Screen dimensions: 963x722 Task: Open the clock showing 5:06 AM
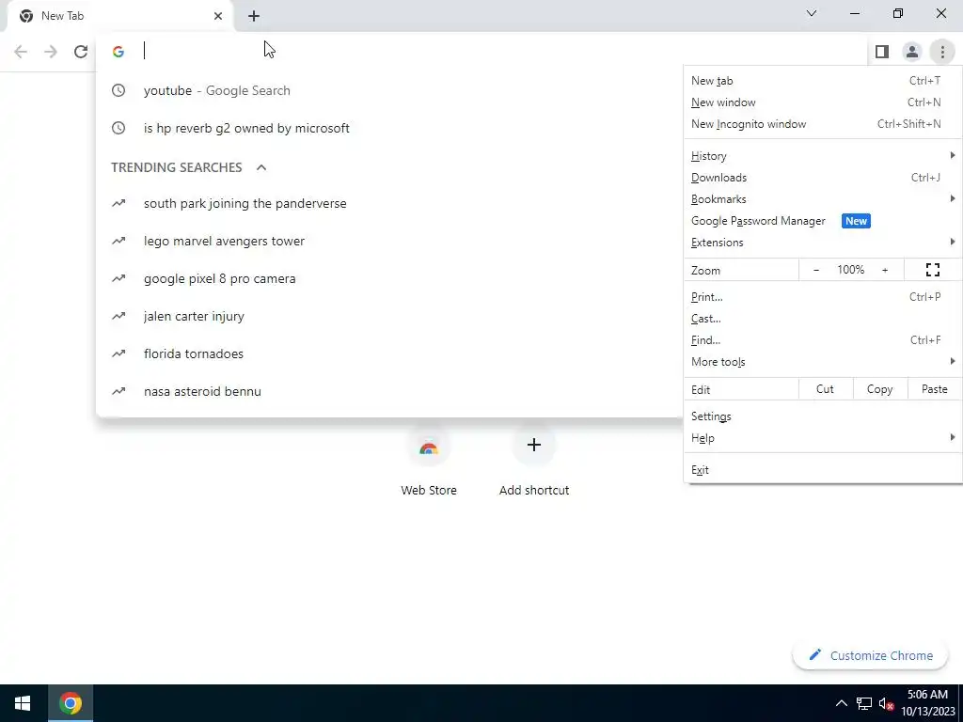pos(927,703)
